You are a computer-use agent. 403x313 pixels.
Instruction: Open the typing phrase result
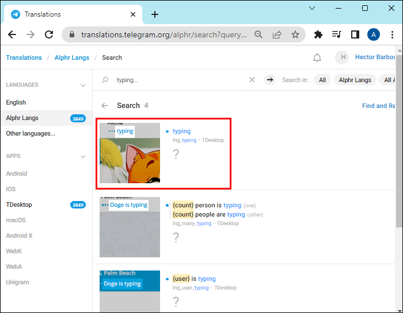pyautogui.click(x=181, y=132)
